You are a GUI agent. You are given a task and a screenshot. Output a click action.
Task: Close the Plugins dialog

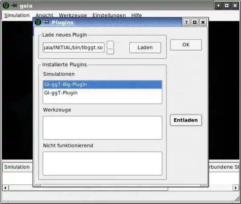[x=203, y=23]
